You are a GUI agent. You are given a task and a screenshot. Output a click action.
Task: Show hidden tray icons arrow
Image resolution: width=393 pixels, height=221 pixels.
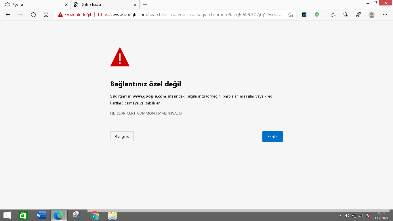pyautogui.click(x=340, y=216)
